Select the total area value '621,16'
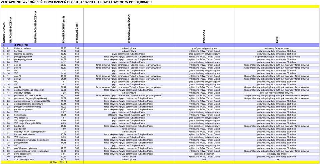 (63, 162)
